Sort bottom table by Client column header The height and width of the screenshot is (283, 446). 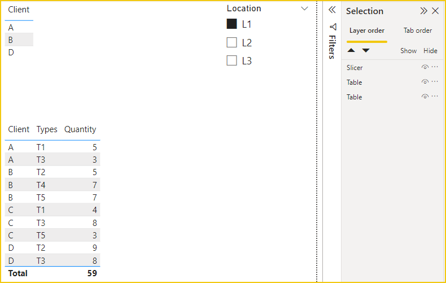point(19,129)
